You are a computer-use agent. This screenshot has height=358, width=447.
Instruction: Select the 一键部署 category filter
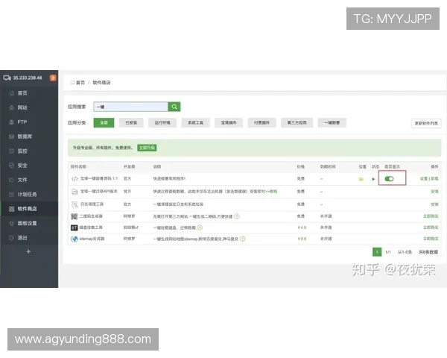(x=332, y=123)
